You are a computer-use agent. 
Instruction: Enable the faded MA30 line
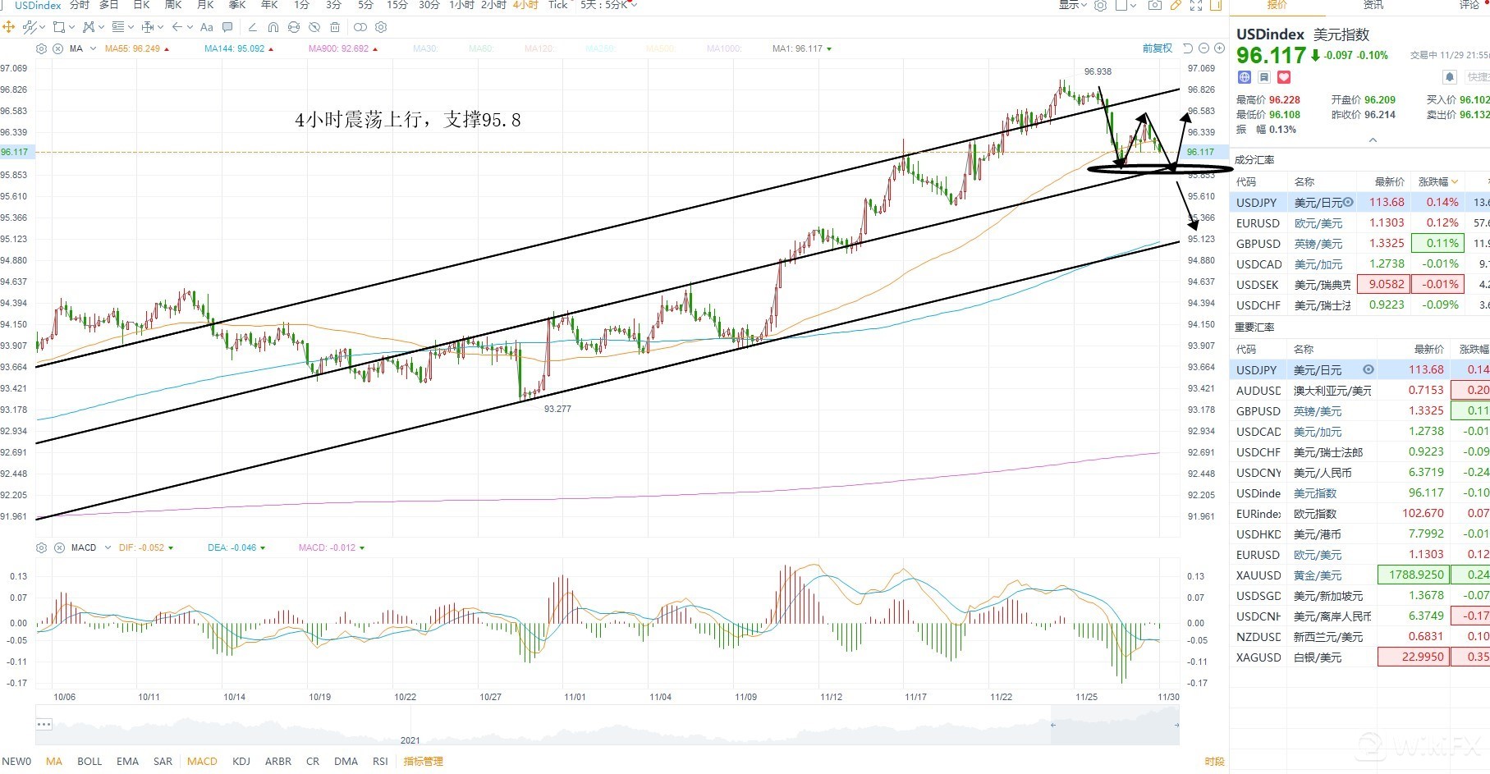[x=425, y=48]
